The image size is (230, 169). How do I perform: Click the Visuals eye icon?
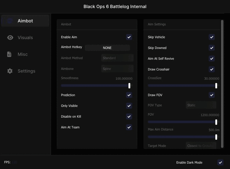pyautogui.click(x=10, y=38)
